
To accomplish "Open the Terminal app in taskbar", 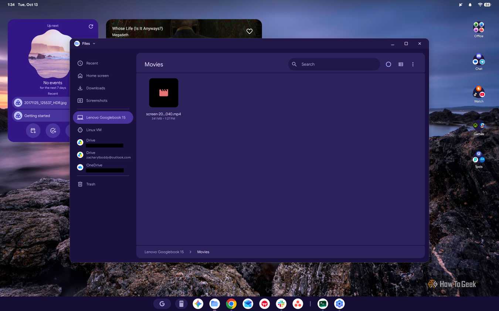I will coord(323,304).
